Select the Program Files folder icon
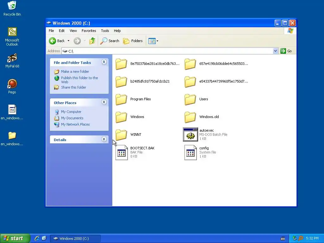324x243 pixels. 121,99
